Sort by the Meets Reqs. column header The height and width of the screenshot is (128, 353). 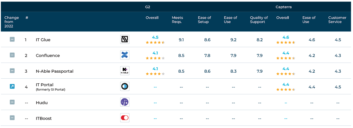[177, 20]
